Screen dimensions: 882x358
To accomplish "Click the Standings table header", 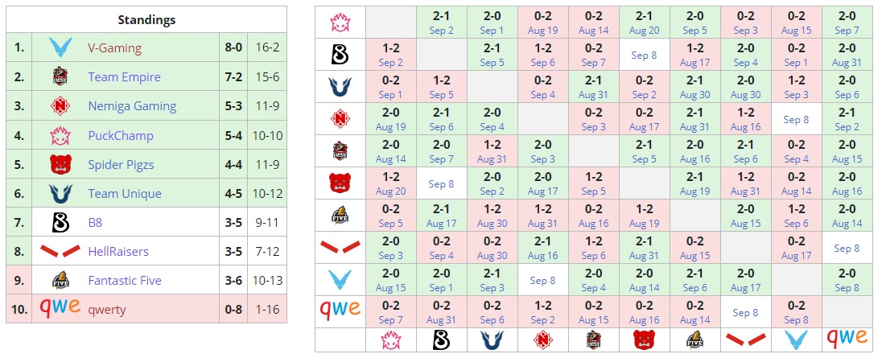I will point(146,19).
